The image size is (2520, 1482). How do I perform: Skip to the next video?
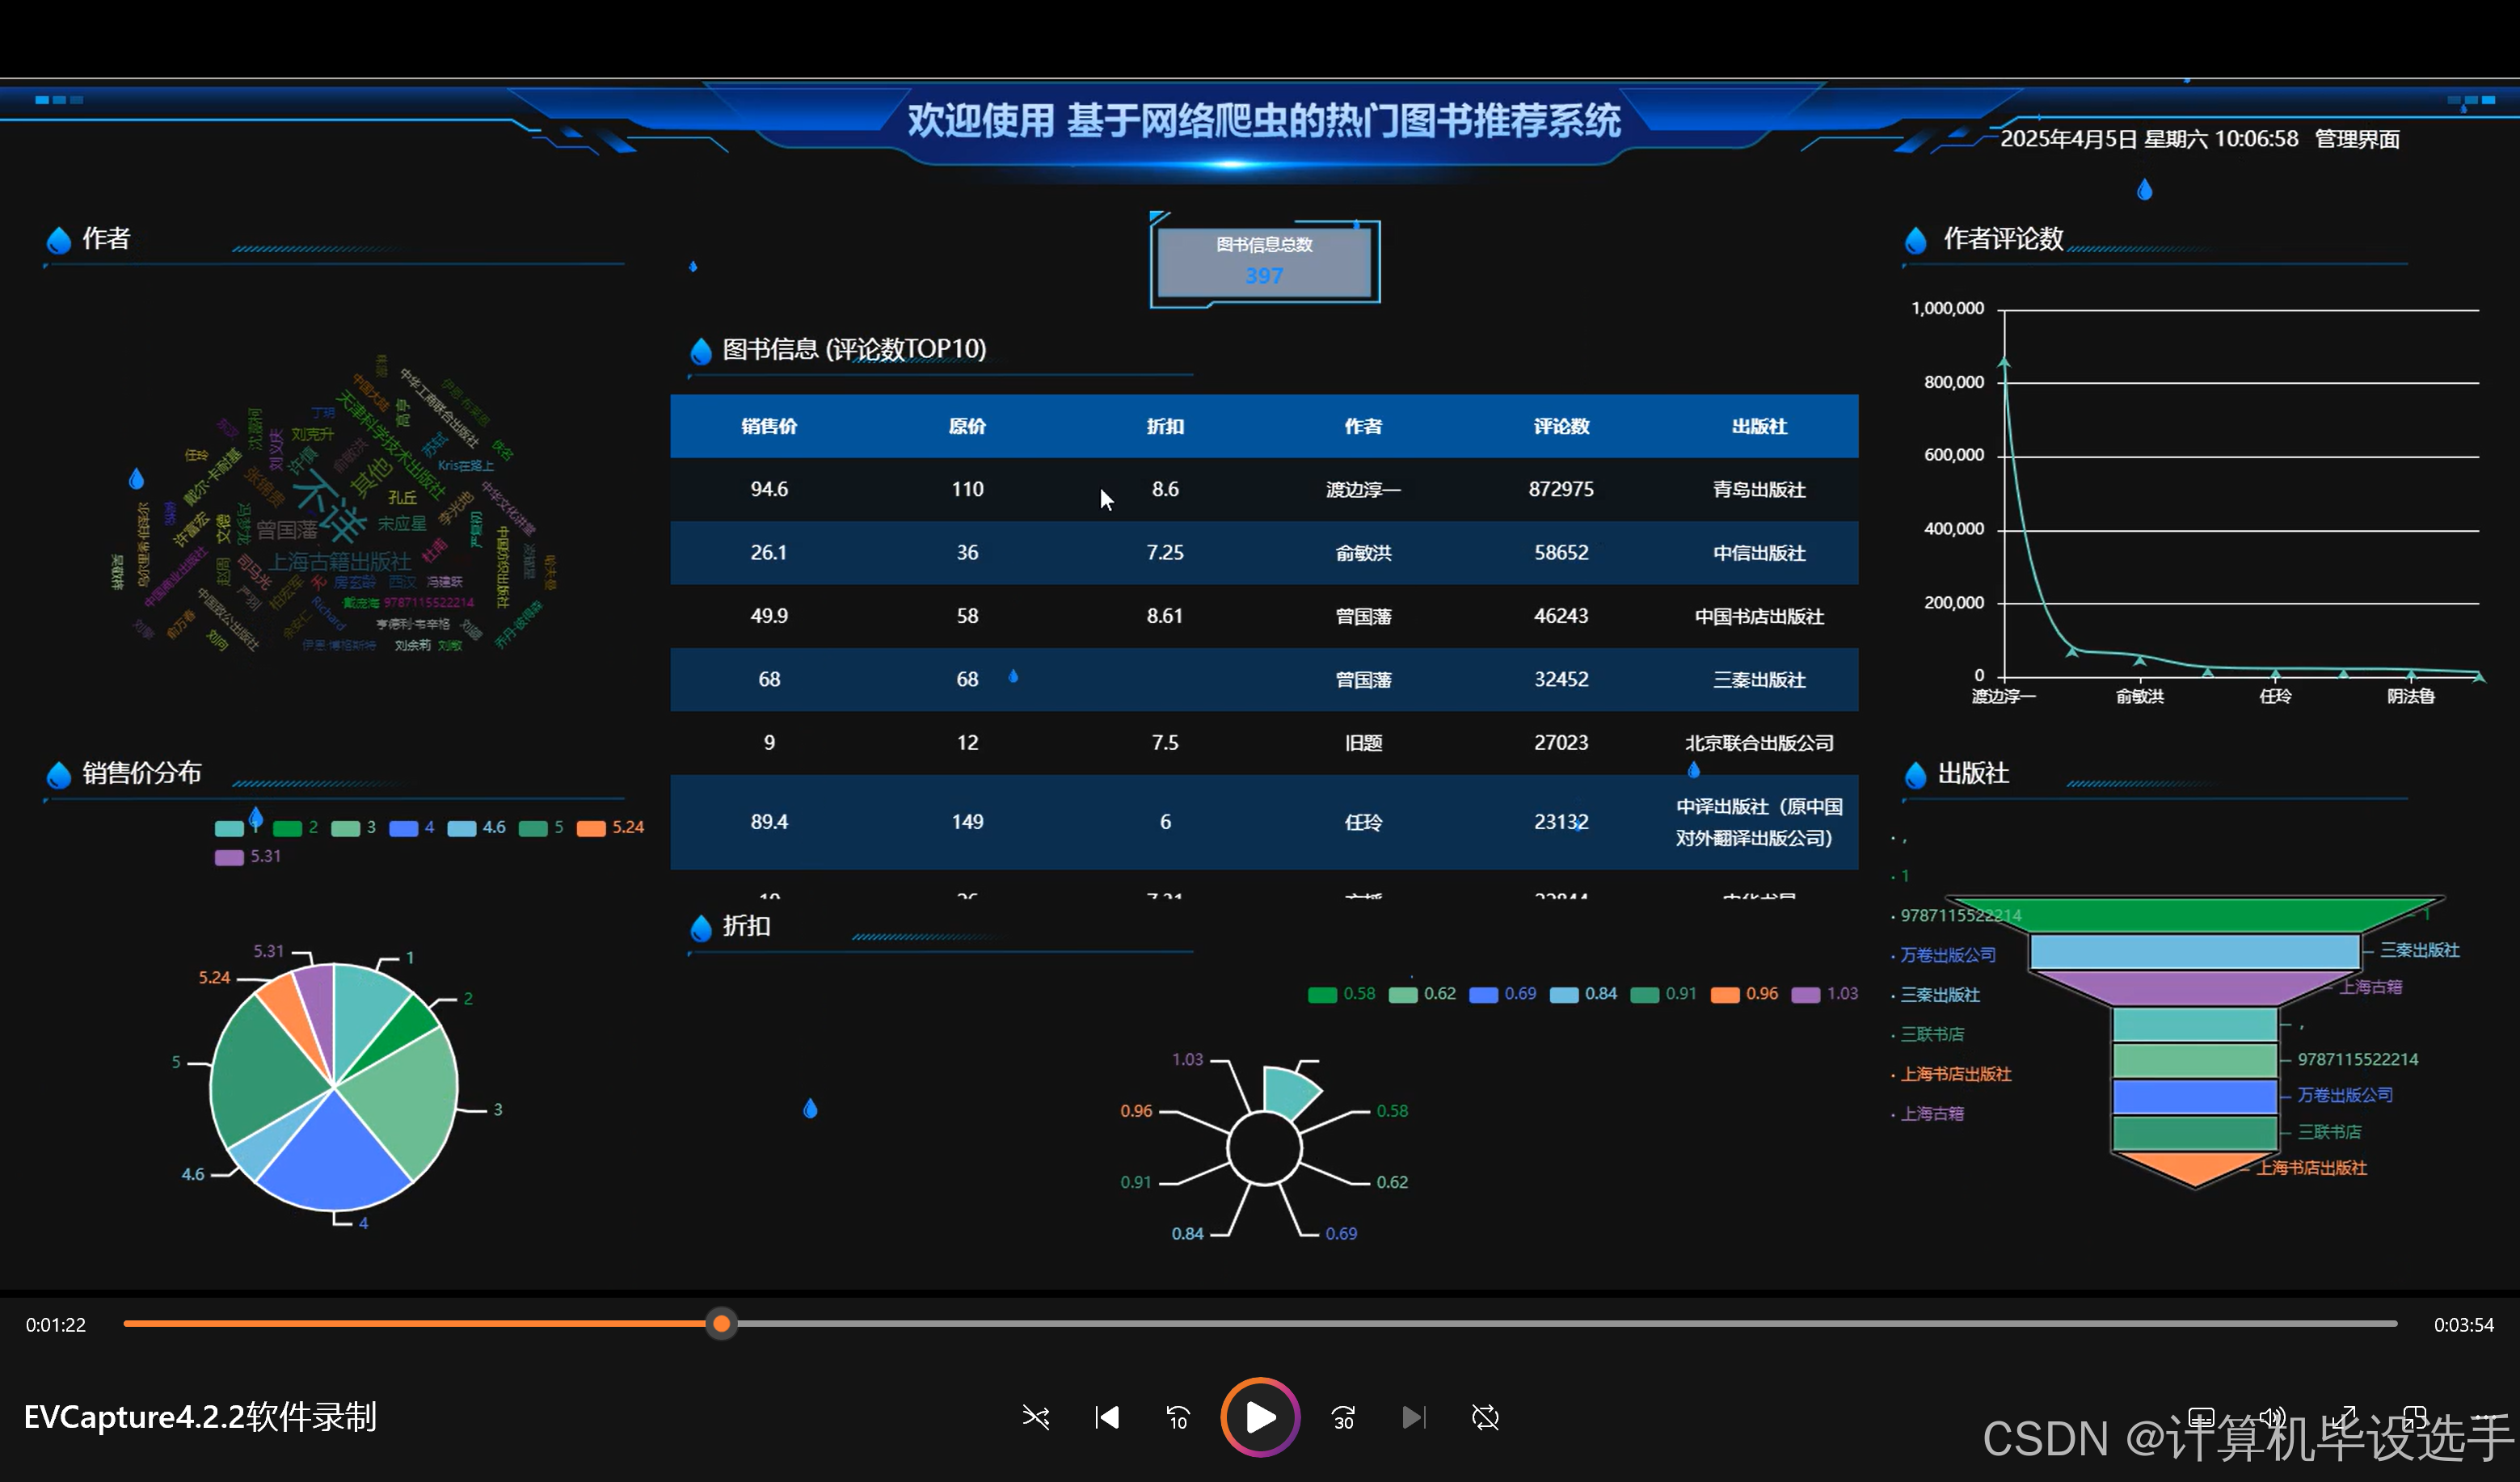pyautogui.click(x=1413, y=1417)
